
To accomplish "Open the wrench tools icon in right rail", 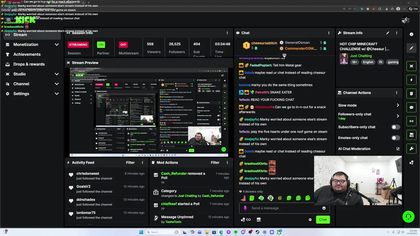I will pos(411,149).
